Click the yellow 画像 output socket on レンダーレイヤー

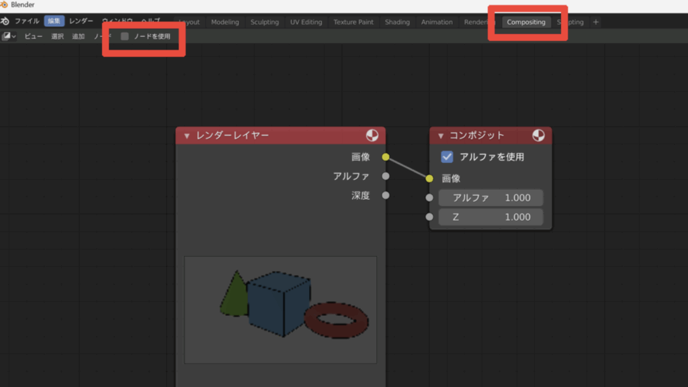pyautogui.click(x=386, y=157)
